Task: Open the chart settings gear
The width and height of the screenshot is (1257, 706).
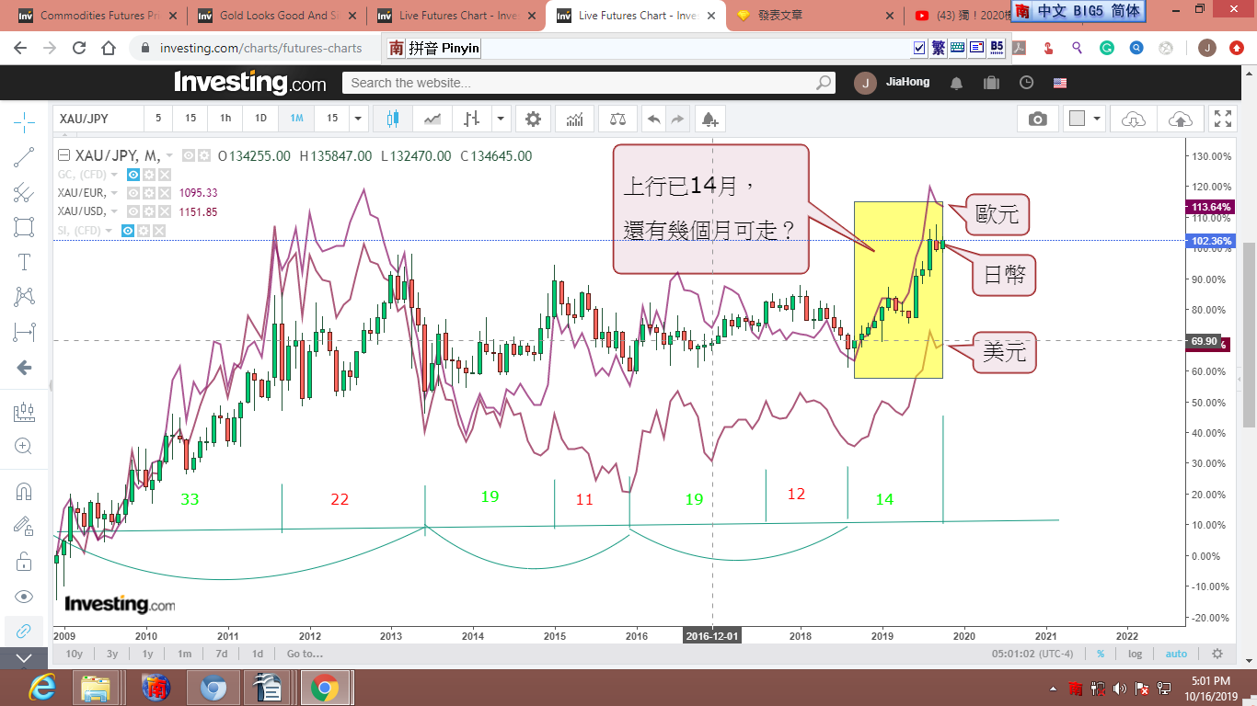Action: point(533,119)
